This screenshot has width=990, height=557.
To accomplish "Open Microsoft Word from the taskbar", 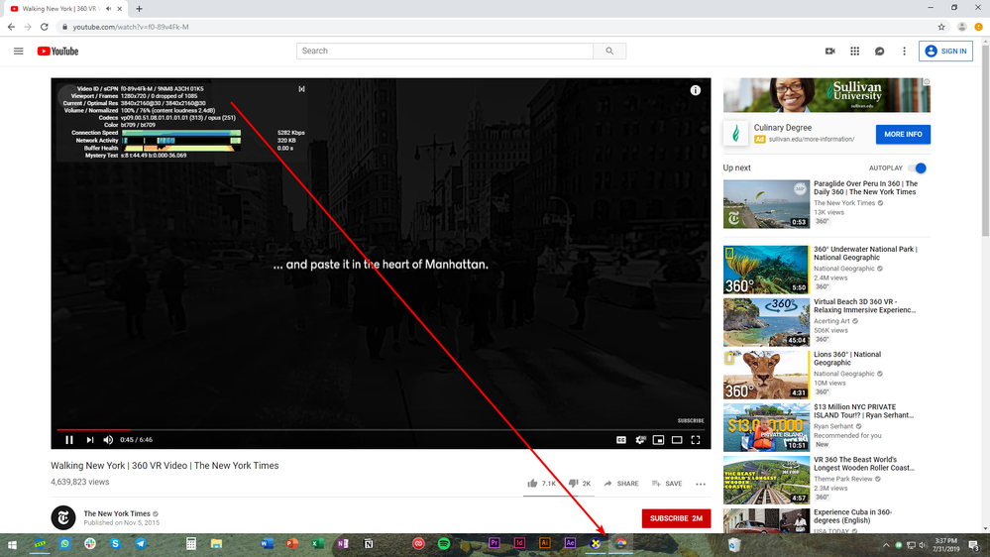I will click(268, 544).
